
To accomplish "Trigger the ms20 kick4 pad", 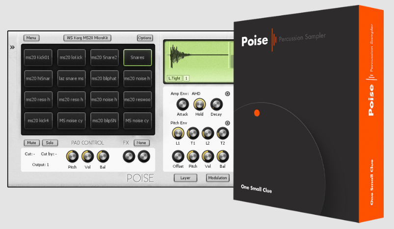I will tap(38, 121).
